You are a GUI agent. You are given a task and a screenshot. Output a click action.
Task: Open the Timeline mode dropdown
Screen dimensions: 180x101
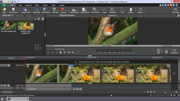24,58
